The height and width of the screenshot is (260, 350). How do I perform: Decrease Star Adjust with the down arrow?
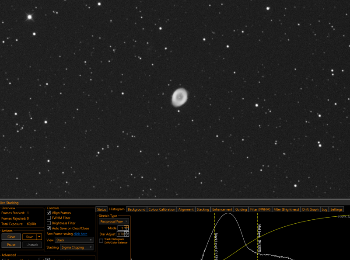(126, 235)
